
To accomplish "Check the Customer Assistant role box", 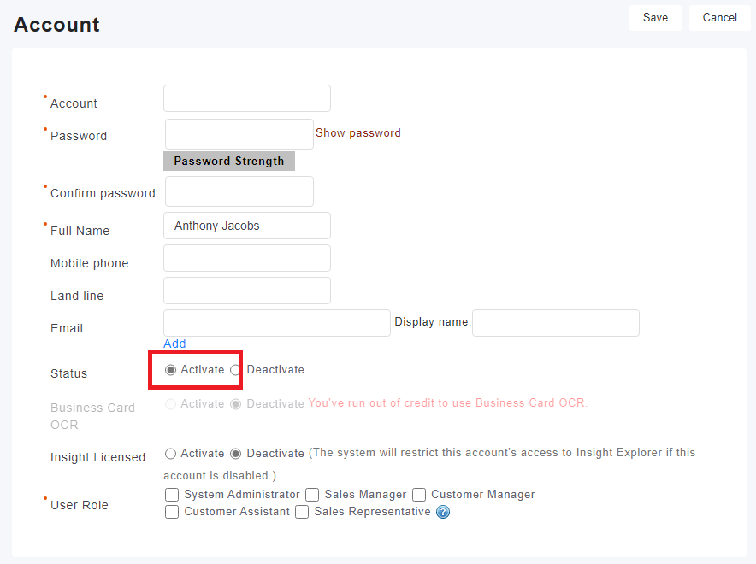I will (172, 512).
